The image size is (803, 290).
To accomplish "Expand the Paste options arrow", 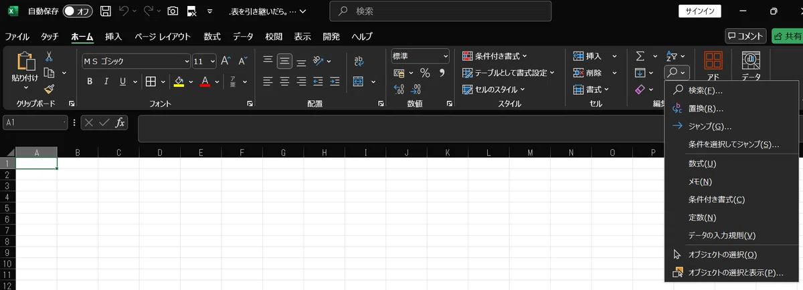I will tap(26, 88).
